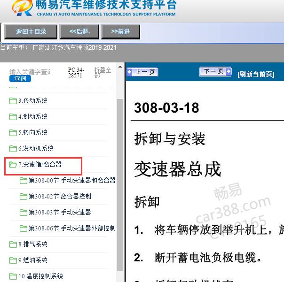Image resolution: width=284 pixels, height=282 pixels.
Task: Click the current model text 江铃汽车特顺2019-2021
Action: point(84,48)
